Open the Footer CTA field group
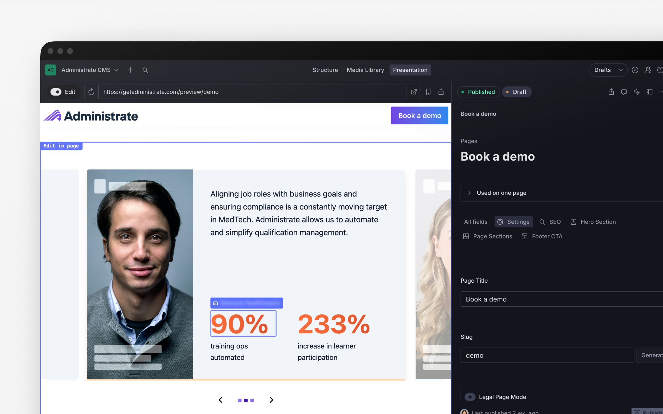Image resolution: width=663 pixels, height=414 pixels. pyautogui.click(x=542, y=237)
